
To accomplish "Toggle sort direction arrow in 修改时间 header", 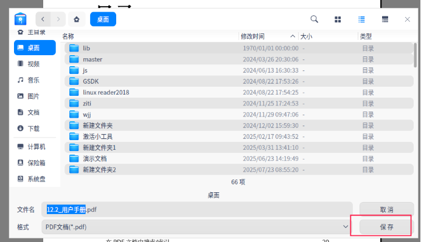I will coord(293,36).
